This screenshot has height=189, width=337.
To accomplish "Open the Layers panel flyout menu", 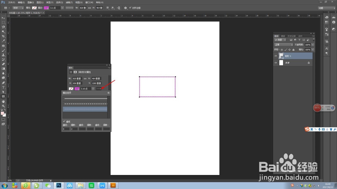I will (313, 36).
